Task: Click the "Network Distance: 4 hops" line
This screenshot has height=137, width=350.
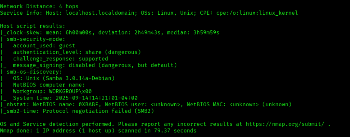Action: point(39,6)
